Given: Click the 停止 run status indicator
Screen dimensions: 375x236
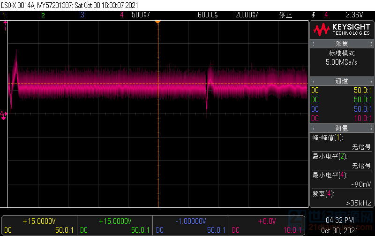Looking at the screenshot, I should [x=285, y=15].
